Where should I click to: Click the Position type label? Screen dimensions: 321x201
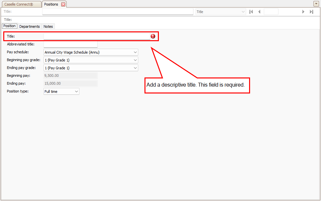click(18, 91)
